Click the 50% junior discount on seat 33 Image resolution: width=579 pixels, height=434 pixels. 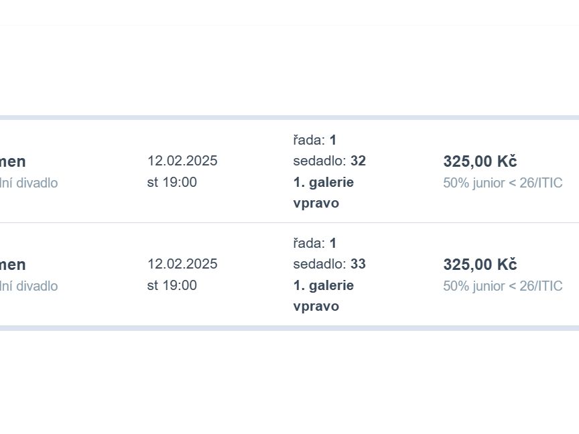coord(503,285)
